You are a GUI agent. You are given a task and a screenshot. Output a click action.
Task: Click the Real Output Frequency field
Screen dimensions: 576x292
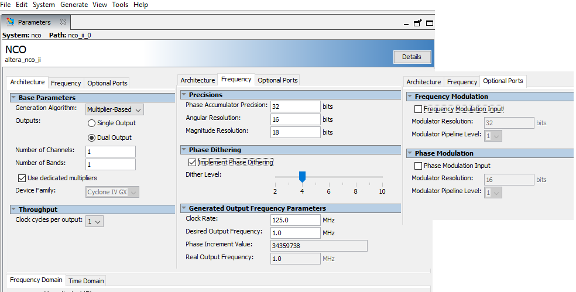[x=296, y=259]
